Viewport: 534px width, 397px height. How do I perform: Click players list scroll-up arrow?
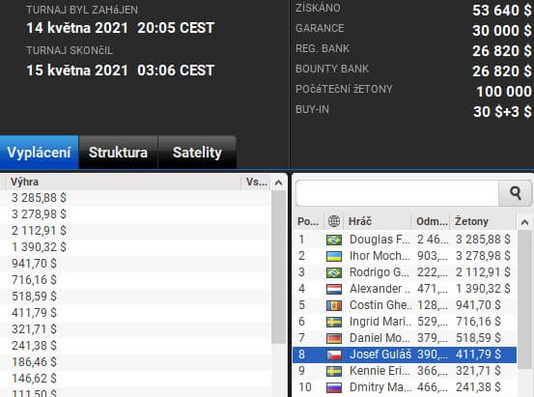524,222
